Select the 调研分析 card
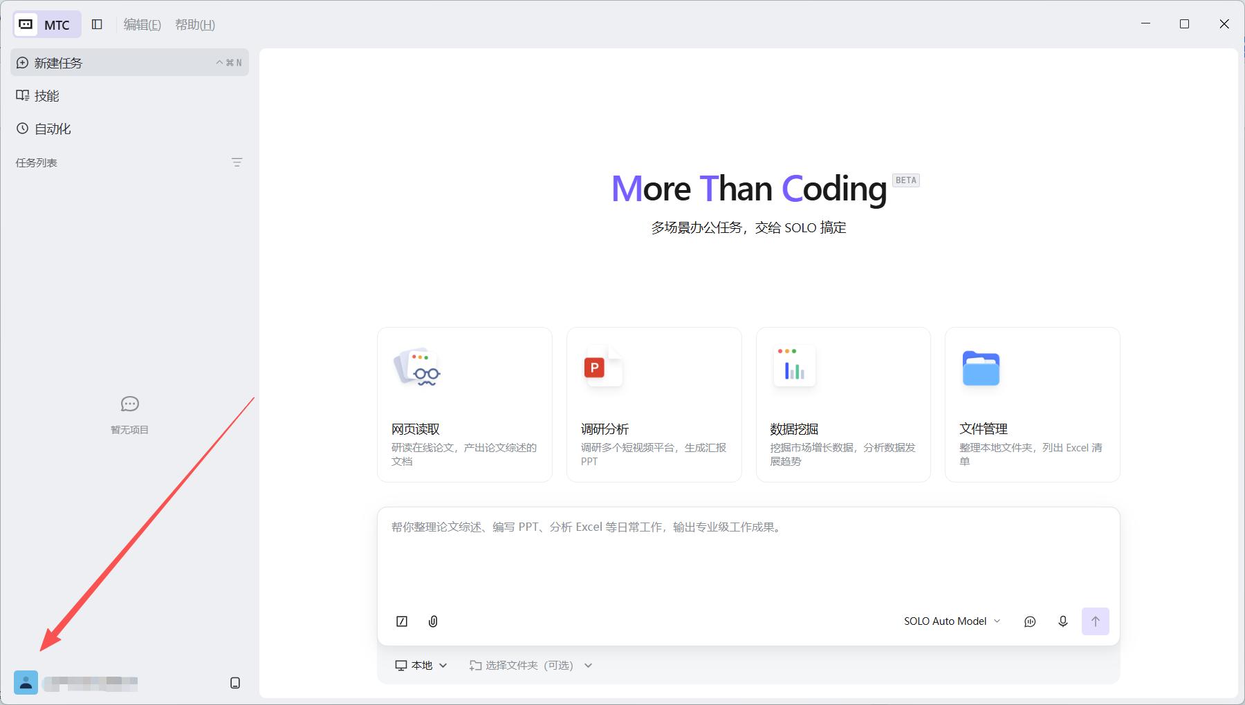1245x705 pixels. pyautogui.click(x=654, y=404)
